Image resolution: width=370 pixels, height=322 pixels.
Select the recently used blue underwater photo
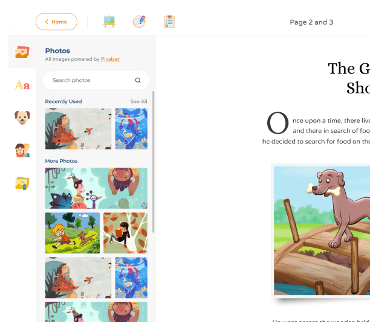pos(131,129)
